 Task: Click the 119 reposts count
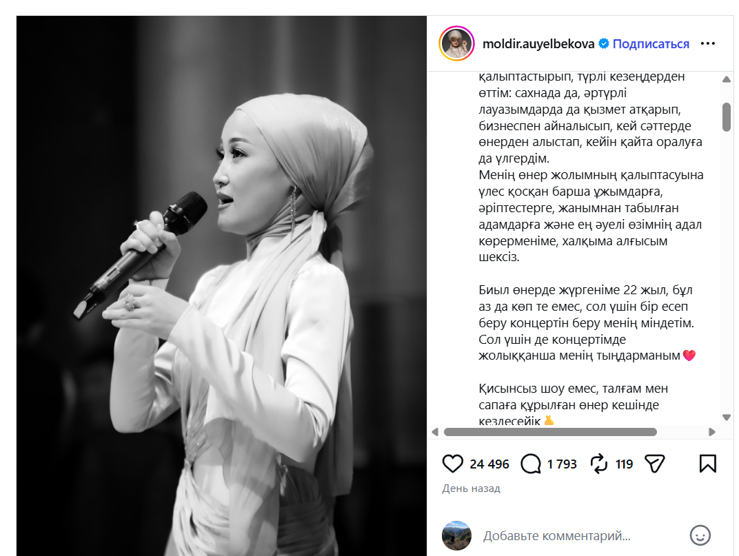click(x=624, y=464)
